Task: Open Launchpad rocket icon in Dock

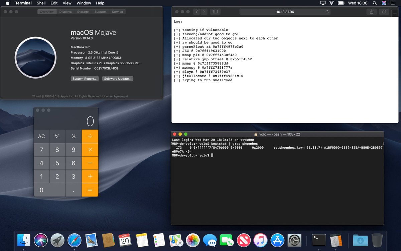Action: [57, 240]
